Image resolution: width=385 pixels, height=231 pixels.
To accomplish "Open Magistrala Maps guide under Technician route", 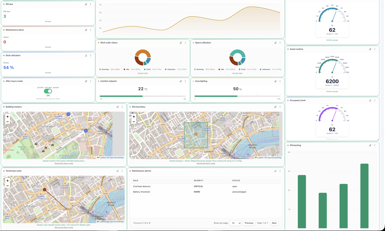I will click(64, 227).
